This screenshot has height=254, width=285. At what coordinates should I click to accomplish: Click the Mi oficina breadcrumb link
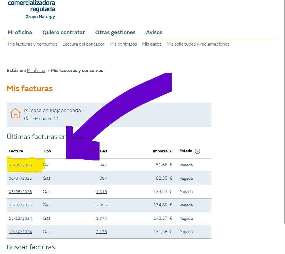[36, 71]
